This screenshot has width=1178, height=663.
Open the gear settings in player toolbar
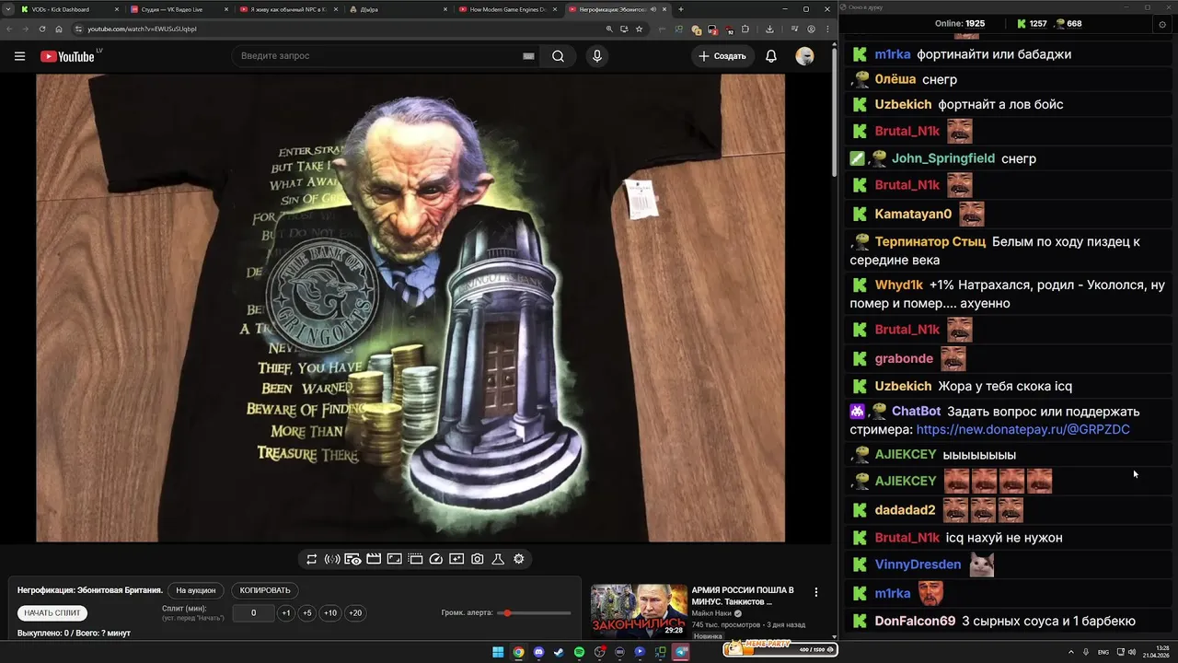519,559
